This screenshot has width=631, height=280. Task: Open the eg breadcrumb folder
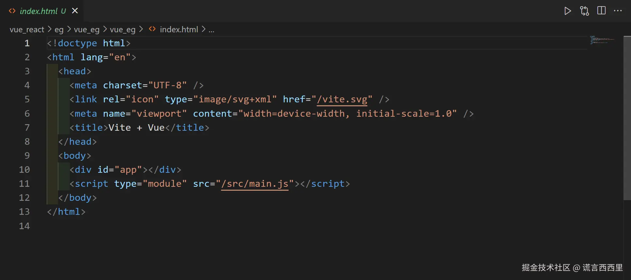click(59, 30)
